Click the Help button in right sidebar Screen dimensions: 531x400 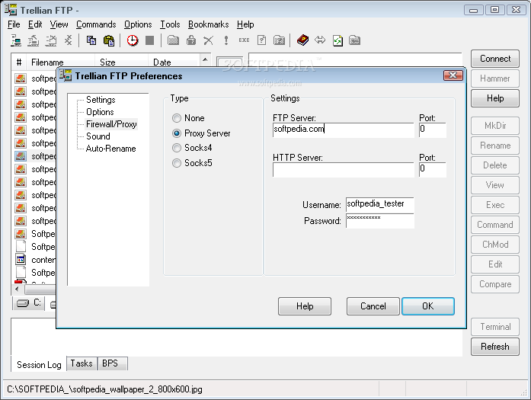coord(494,98)
